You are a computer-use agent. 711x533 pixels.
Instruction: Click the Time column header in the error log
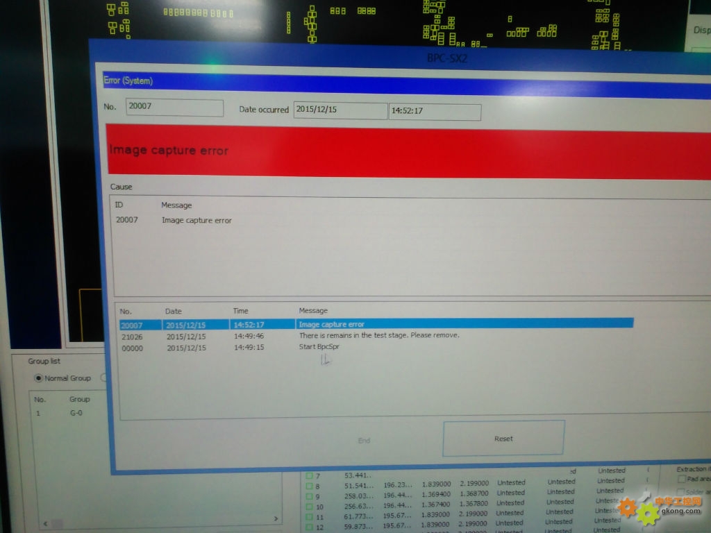coord(240,310)
